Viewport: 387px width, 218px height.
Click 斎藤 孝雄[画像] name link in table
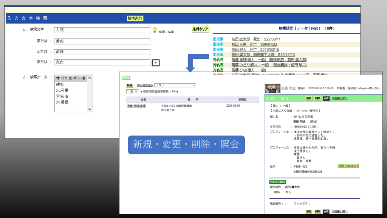tap(137, 106)
